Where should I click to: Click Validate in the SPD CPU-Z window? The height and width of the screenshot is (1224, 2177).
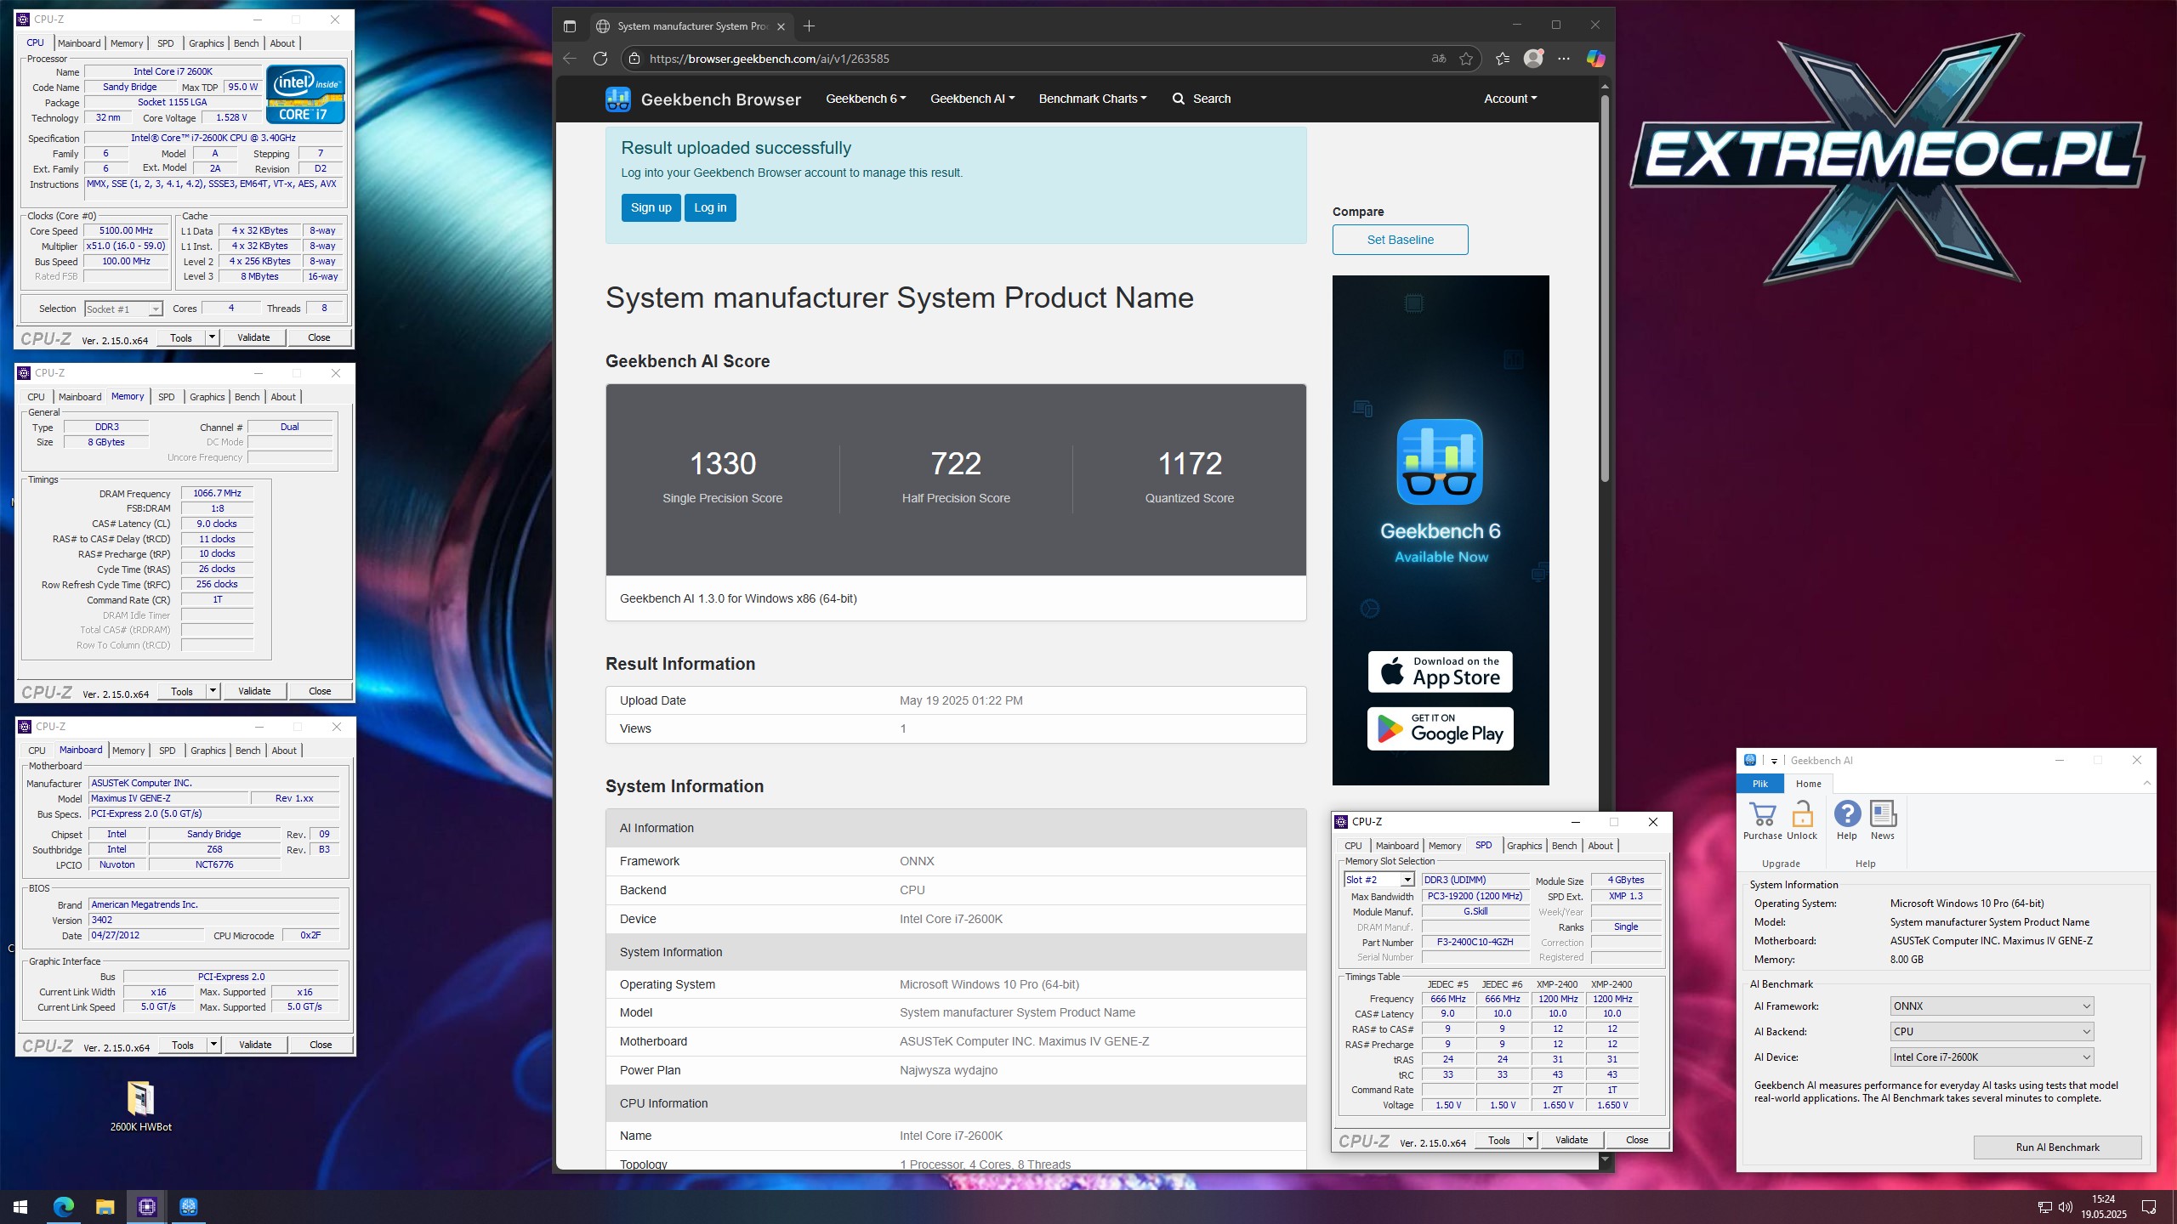pos(1571,1140)
